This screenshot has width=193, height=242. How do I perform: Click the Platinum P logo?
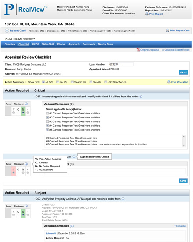tap(9, 10)
